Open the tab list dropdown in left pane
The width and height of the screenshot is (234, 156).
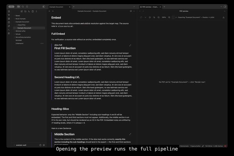click(134, 7)
